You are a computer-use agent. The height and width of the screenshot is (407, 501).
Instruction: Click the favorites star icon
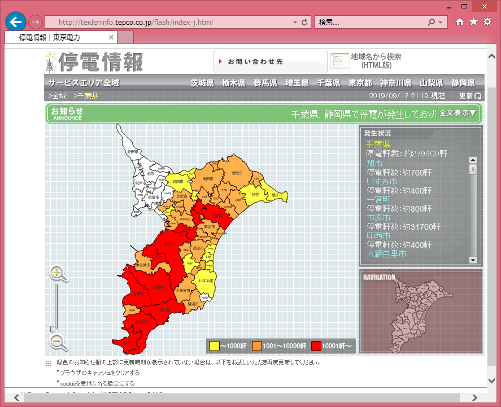pyautogui.click(x=474, y=21)
